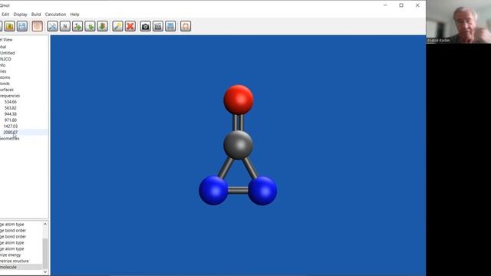The width and height of the screenshot is (491, 276).
Task: Select the Frequencies tree item
Action: (x=10, y=96)
